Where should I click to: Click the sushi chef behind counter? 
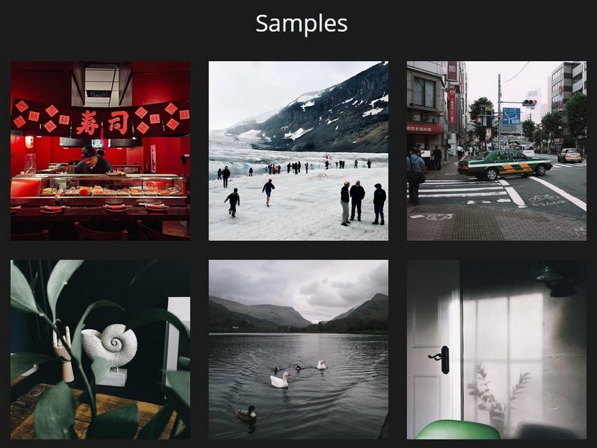tap(92, 162)
